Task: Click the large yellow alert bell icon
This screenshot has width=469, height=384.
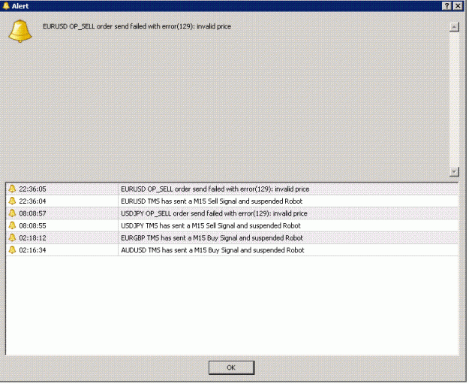Action: point(20,31)
